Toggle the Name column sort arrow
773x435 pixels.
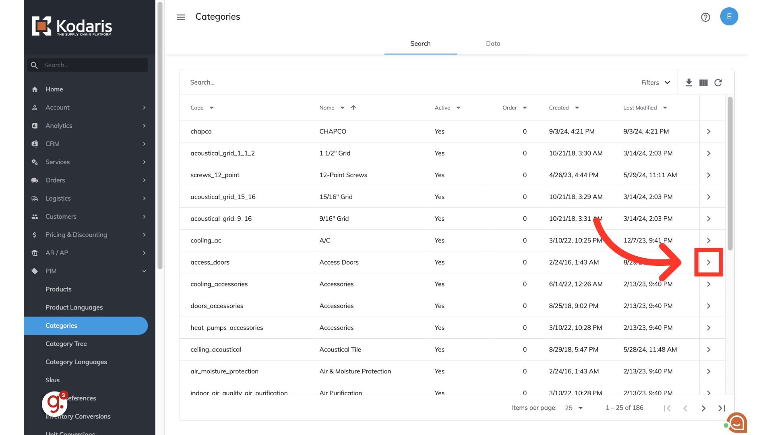pyautogui.click(x=353, y=108)
